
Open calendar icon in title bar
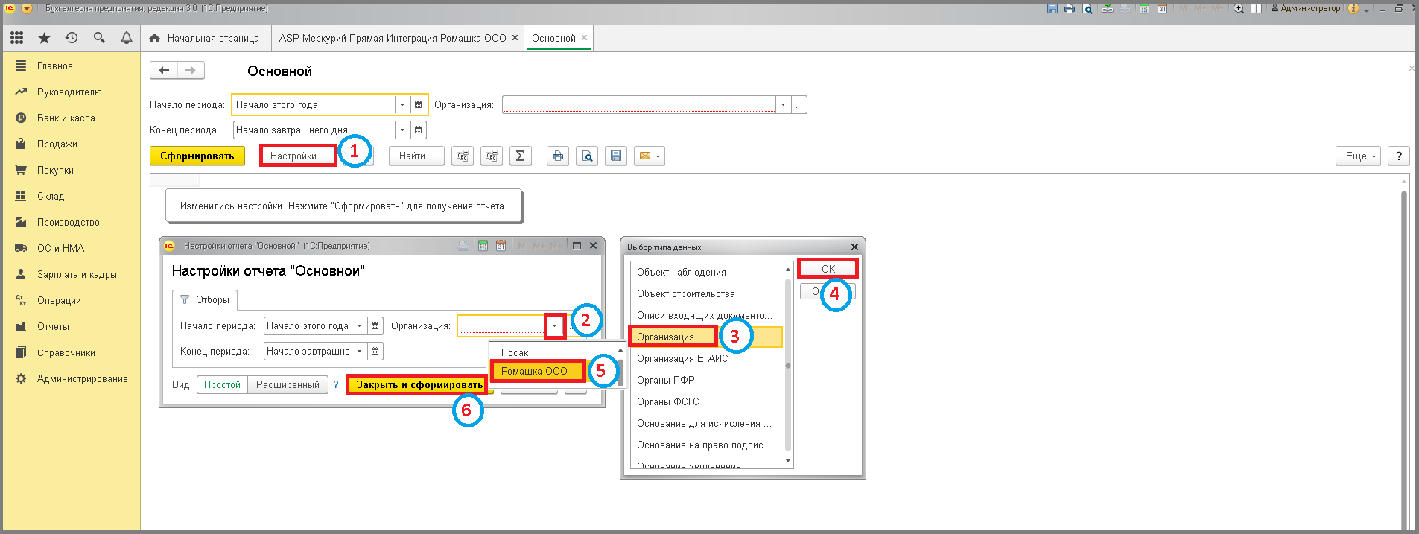pyautogui.click(x=1162, y=9)
